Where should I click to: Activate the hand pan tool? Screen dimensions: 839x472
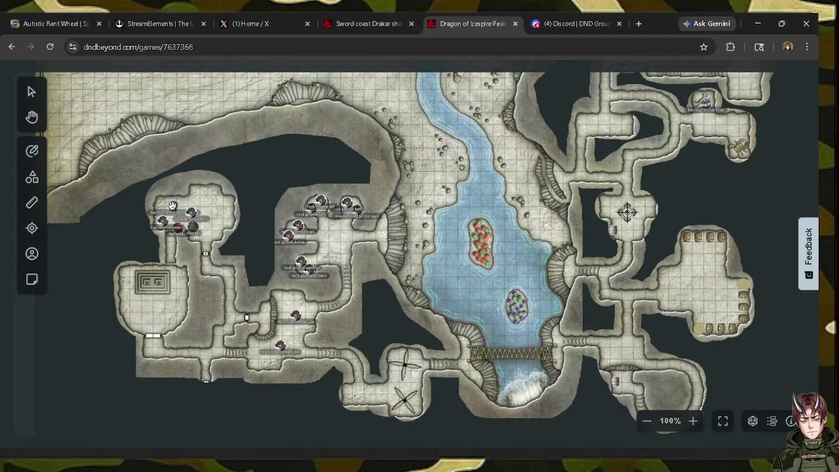click(x=31, y=117)
